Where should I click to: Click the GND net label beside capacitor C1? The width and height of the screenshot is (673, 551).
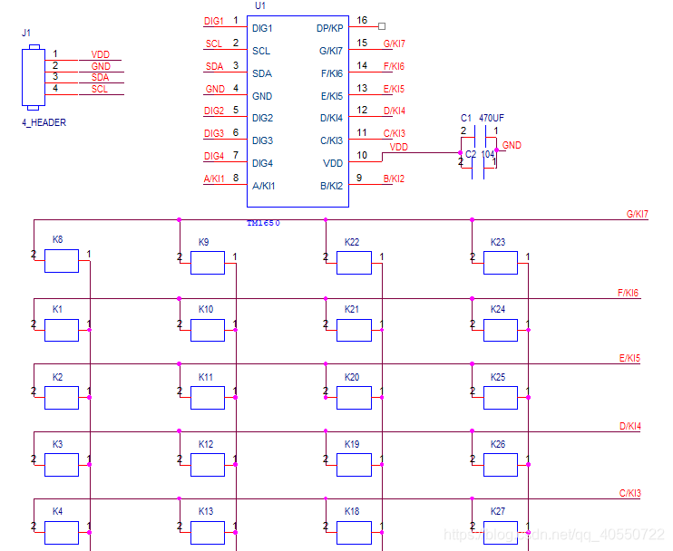point(512,145)
